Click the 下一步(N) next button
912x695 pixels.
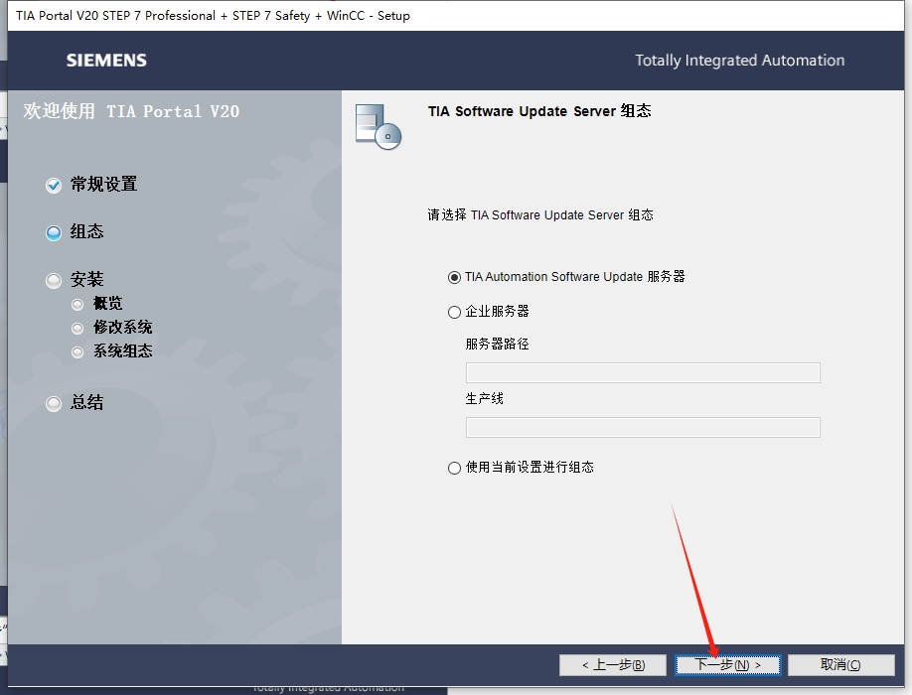pyautogui.click(x=727, y=665)
